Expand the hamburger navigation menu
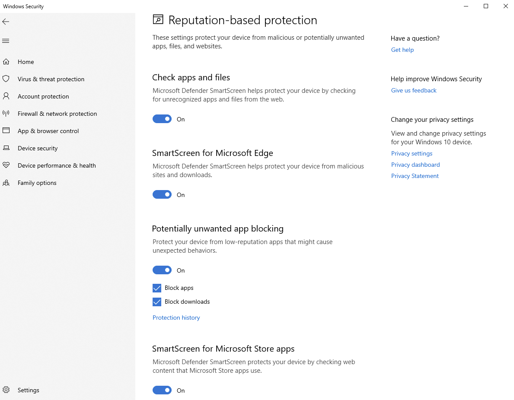The height and width of the screenshot is (400, 514). (6, 41)
